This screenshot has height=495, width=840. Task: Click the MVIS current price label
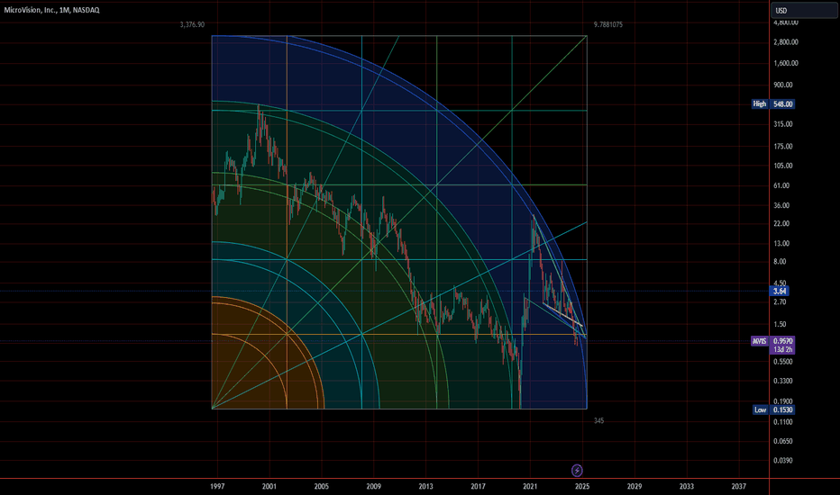click(x=773, y=341)
